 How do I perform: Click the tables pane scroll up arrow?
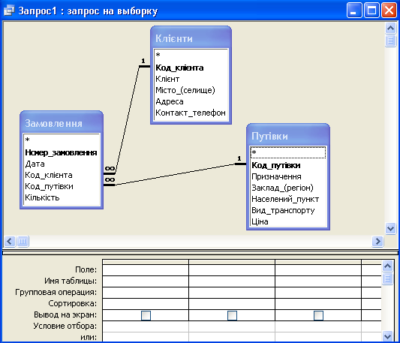click(x=390, y=28)
